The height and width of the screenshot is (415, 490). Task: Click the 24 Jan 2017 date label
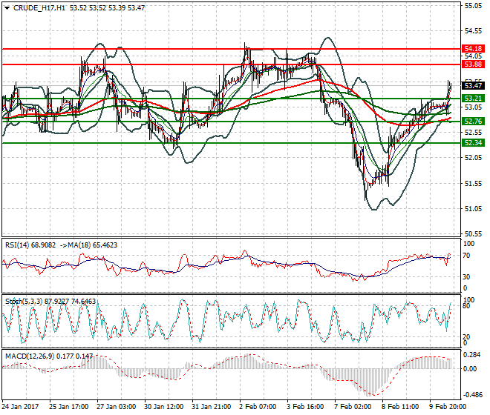22,407
